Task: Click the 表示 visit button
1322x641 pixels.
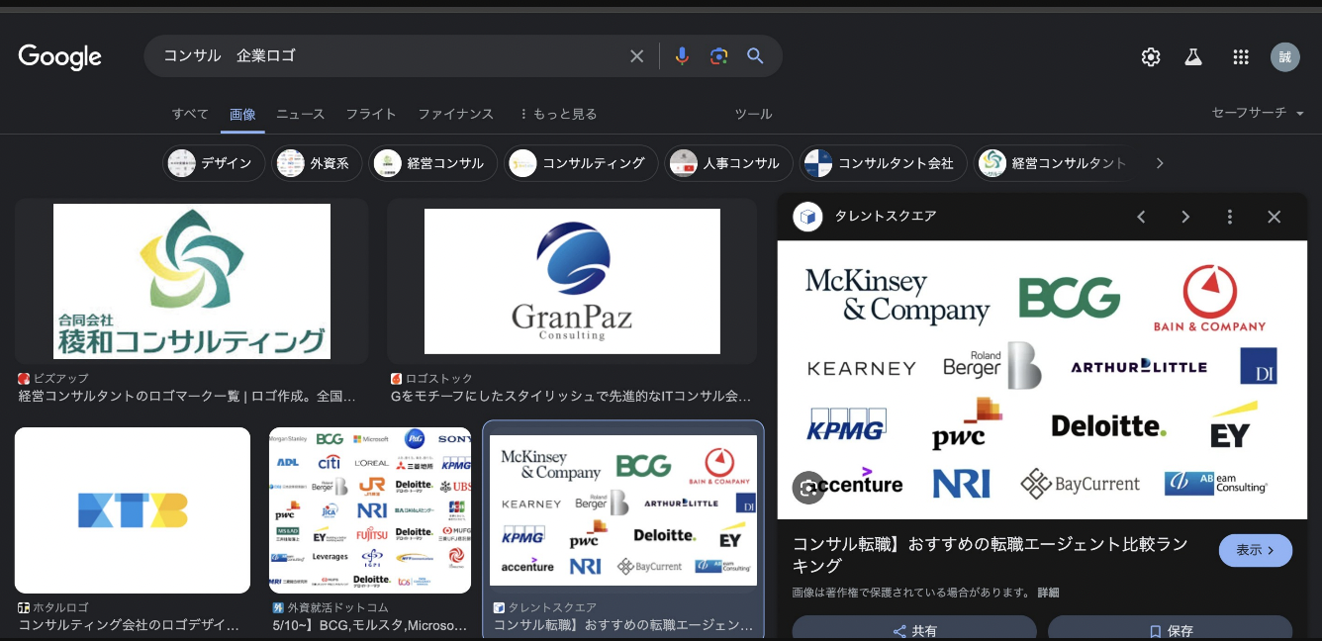Action: point(1256,550)
